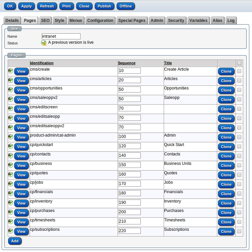Click the status icon for cp/subscriptions row
This screenshot has height=252, width=252.
point(10,231)
